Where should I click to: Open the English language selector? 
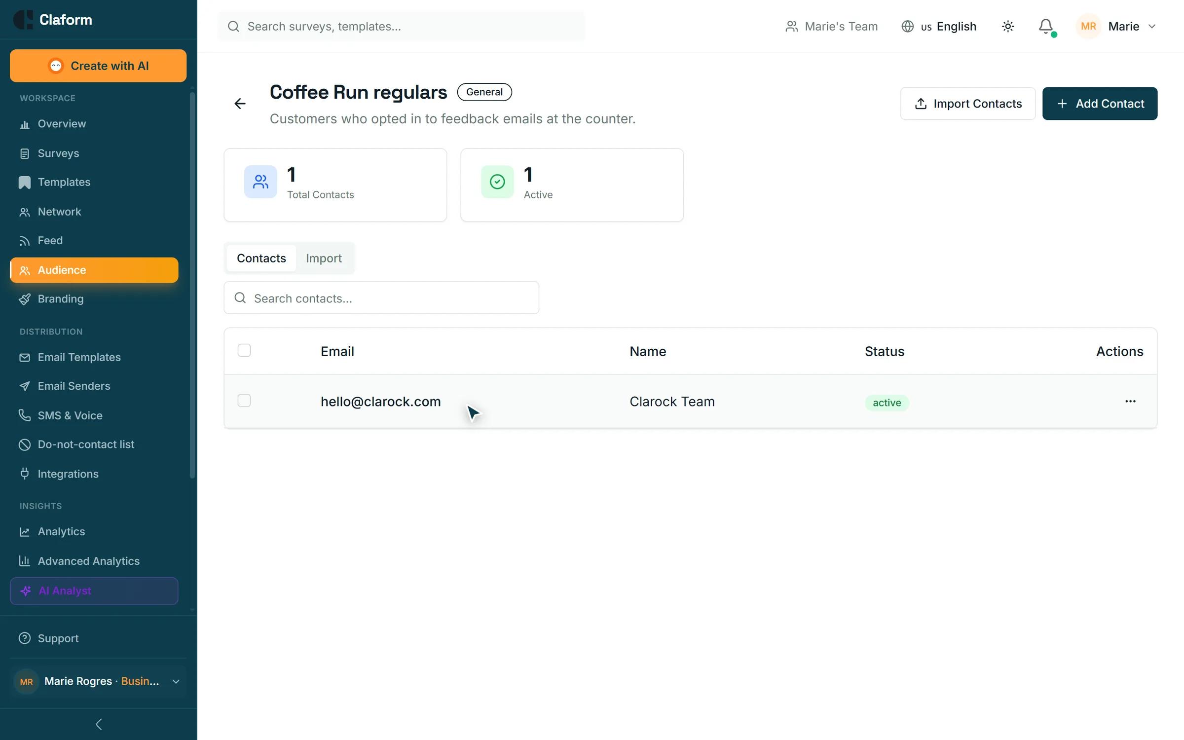point(939,26)
